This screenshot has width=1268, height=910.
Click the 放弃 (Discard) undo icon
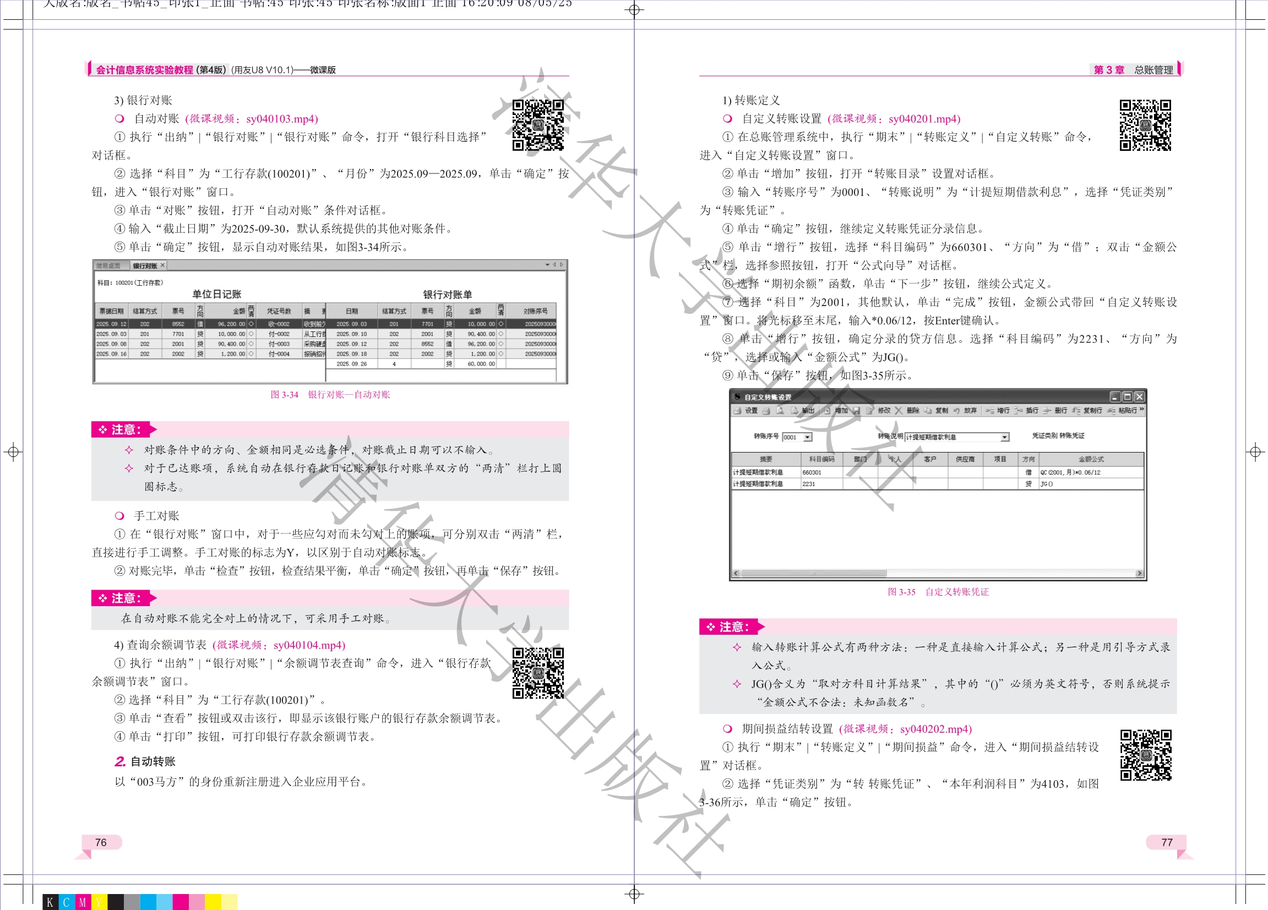coord(956,410)
